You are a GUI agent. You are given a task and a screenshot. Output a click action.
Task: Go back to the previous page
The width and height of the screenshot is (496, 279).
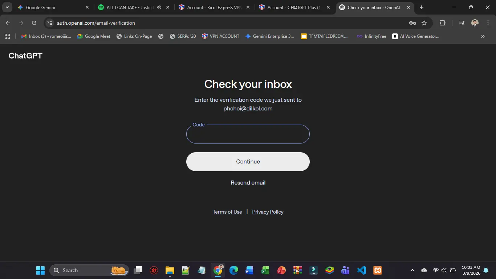point(8,23)
